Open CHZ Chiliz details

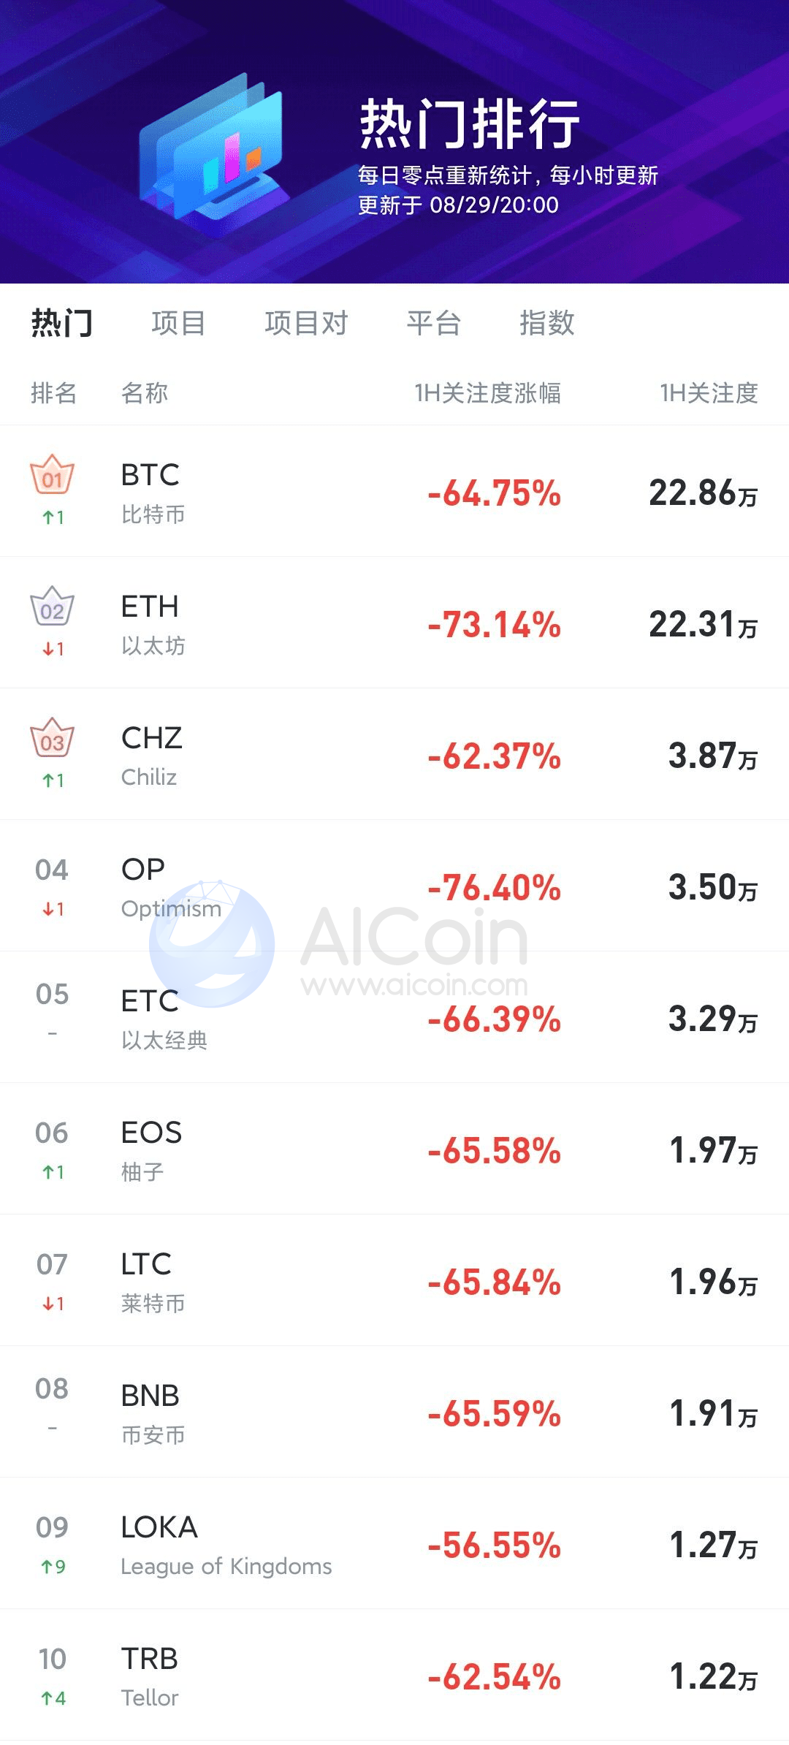pyautogui.click(x=394, y=754)
